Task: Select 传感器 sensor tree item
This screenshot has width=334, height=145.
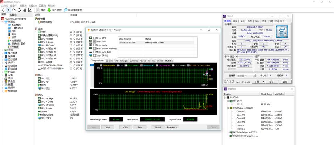Action: (x=15, y=47)
